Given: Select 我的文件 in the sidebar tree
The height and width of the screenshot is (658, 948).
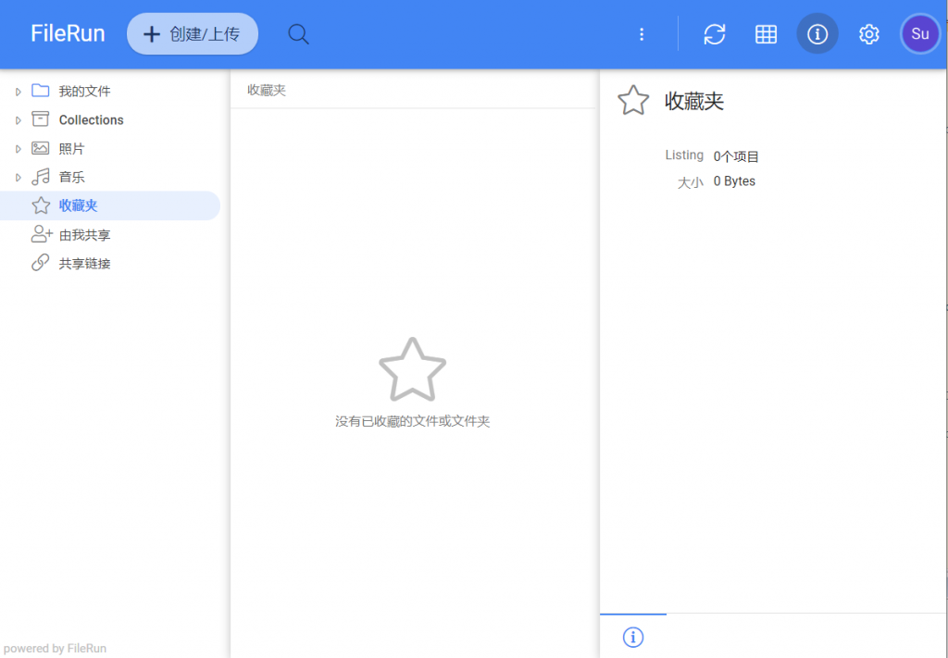Looking at the screenshot, I should [84, 92].
